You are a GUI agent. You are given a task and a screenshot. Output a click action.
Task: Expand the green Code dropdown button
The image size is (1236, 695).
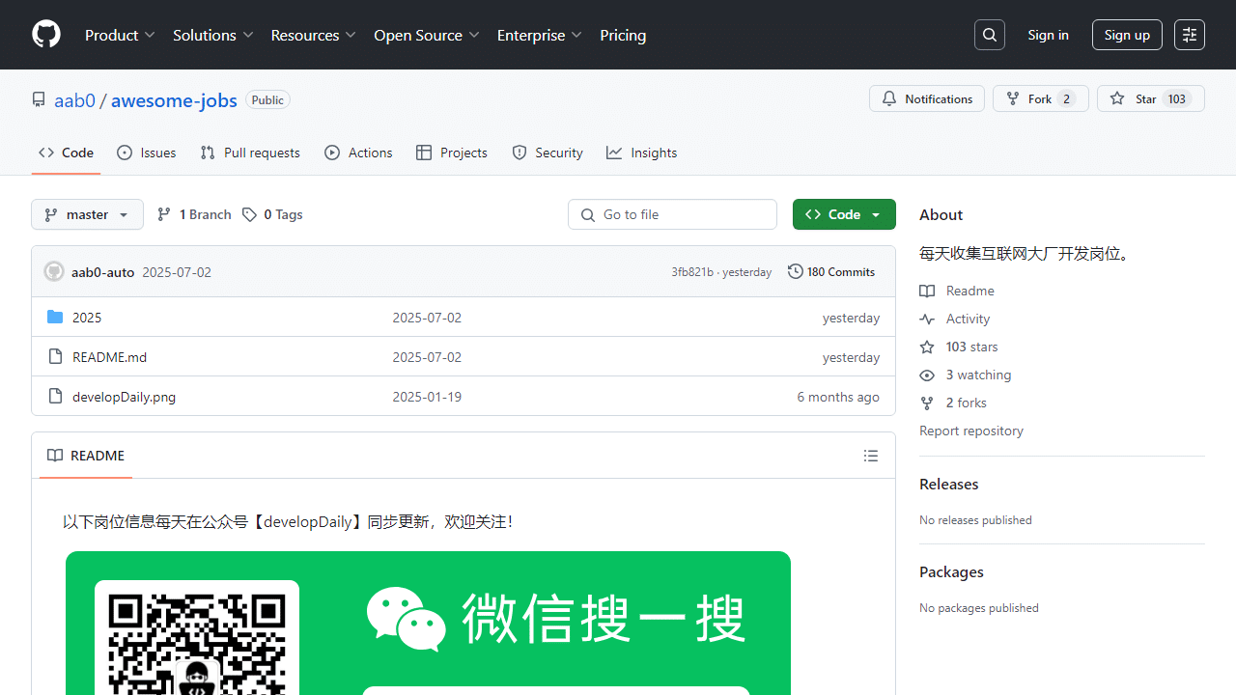pyautogui.click(x=844, y=214)
